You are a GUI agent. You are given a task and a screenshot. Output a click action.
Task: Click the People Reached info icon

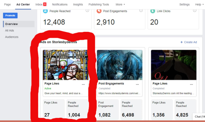pyautogui.click(x=87, y=11)
